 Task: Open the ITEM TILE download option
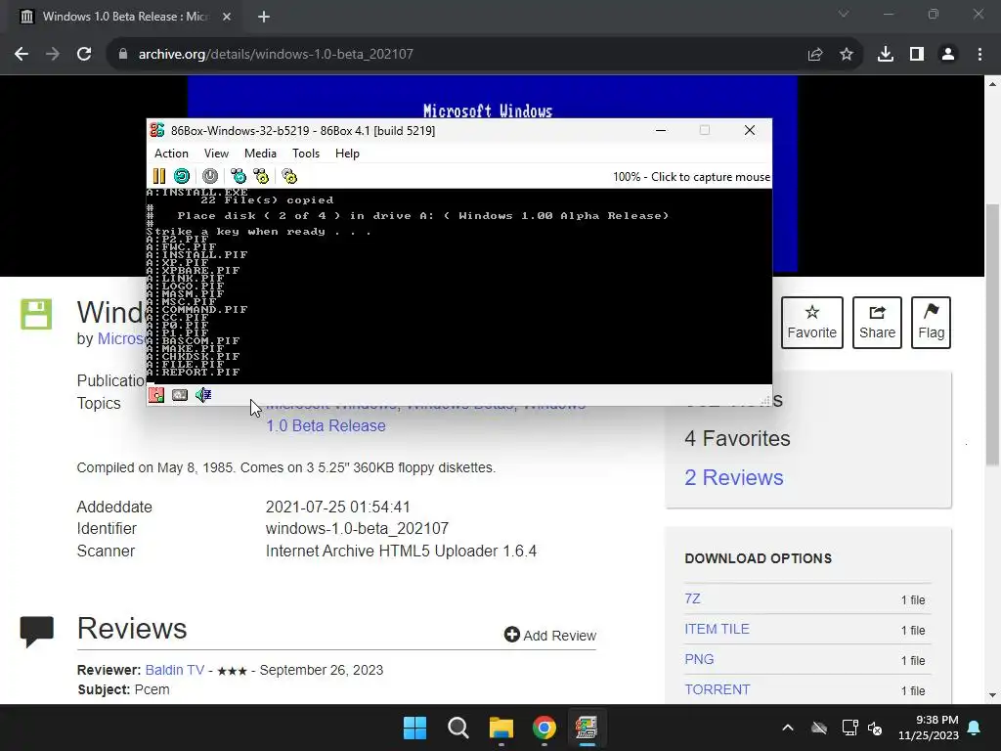tap(717, 629)
